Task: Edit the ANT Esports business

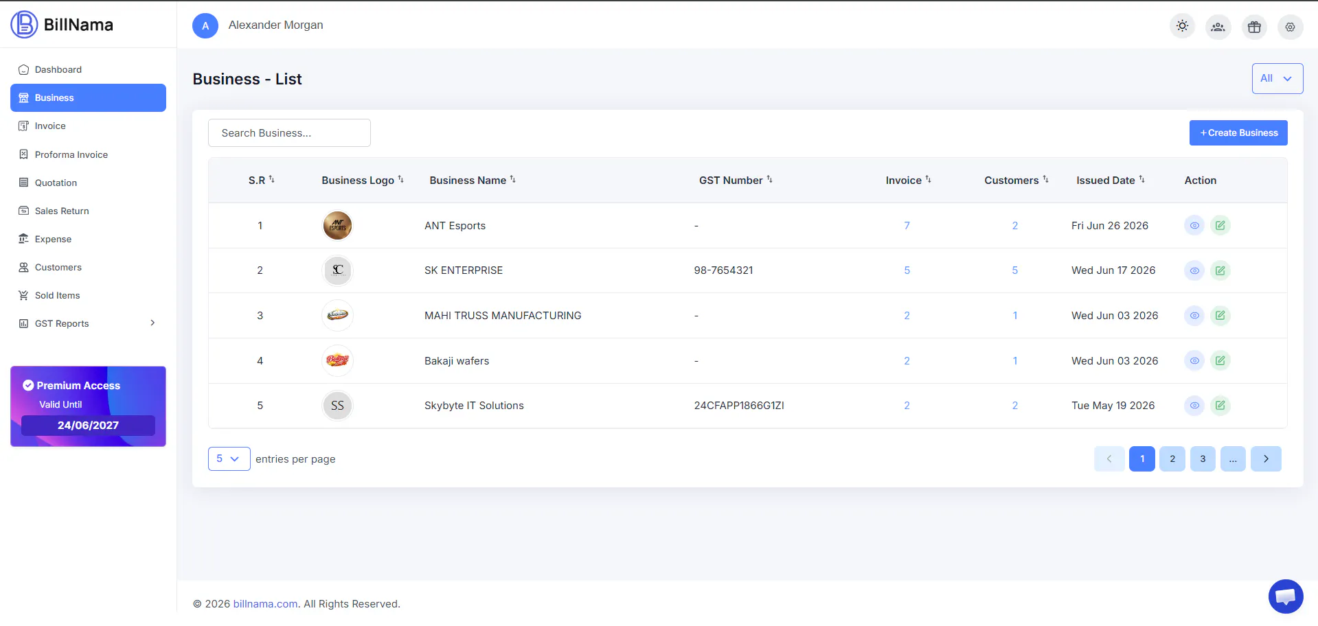Action: coord(1220,225)
